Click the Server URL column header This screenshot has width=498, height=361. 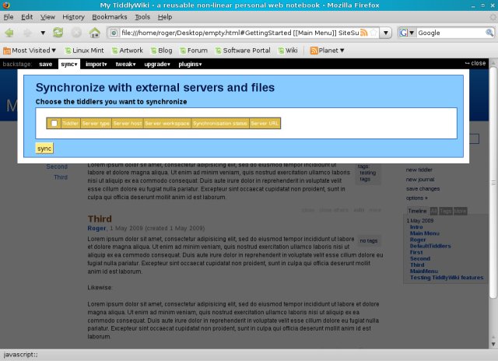265,123
